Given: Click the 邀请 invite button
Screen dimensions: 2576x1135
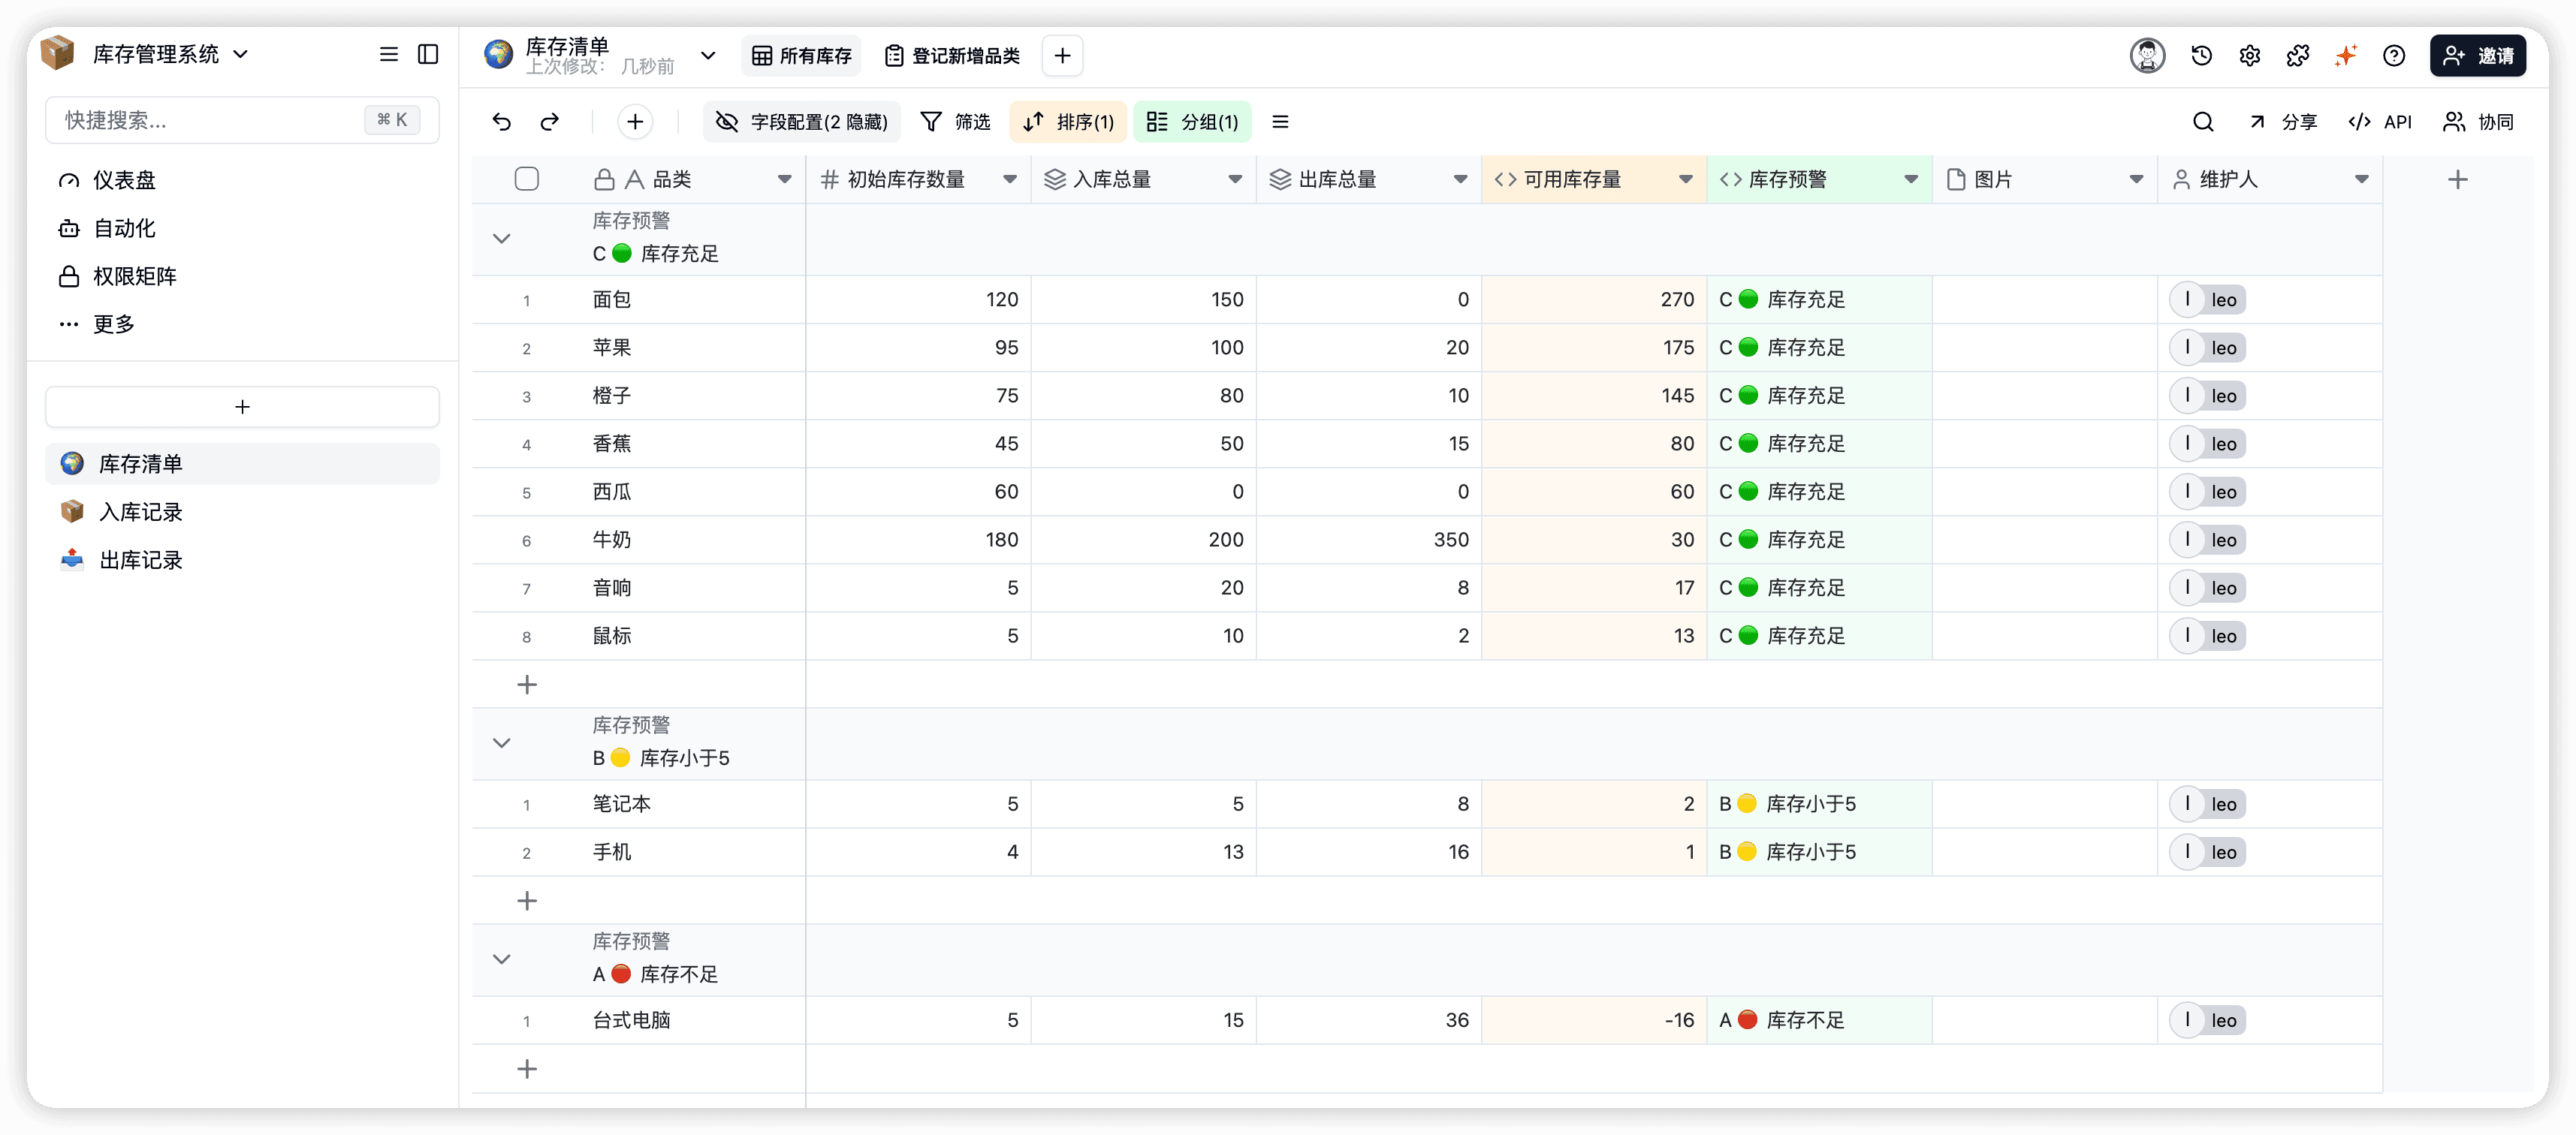Looking at the screenshot, I should click(x=2477, y=56).
